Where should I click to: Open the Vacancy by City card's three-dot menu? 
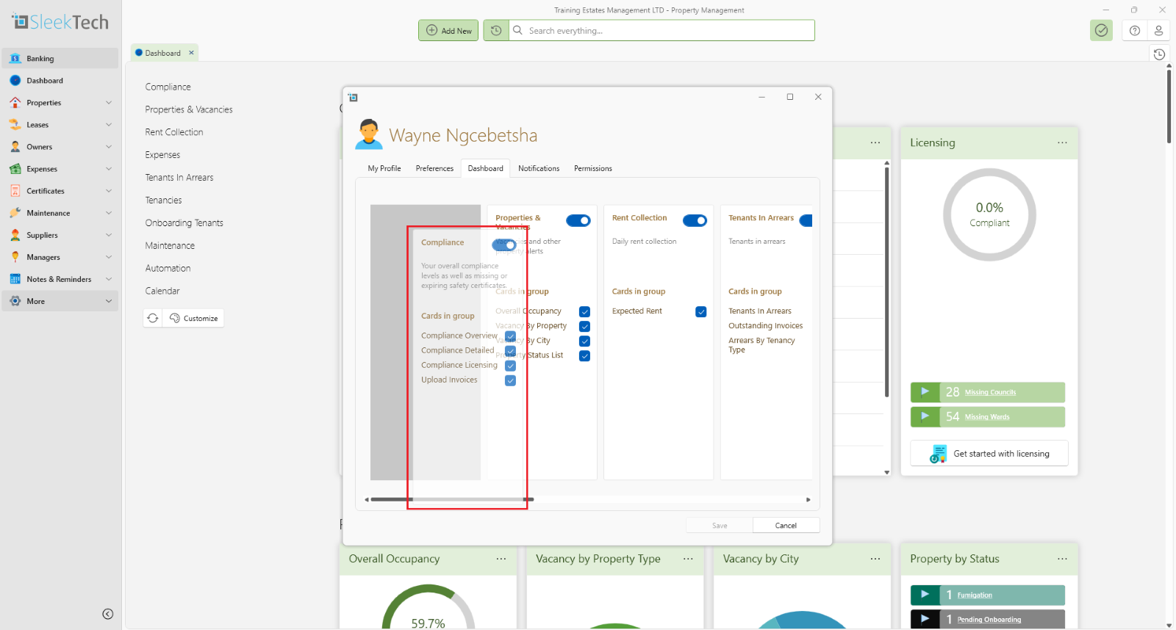pos(875,559)
